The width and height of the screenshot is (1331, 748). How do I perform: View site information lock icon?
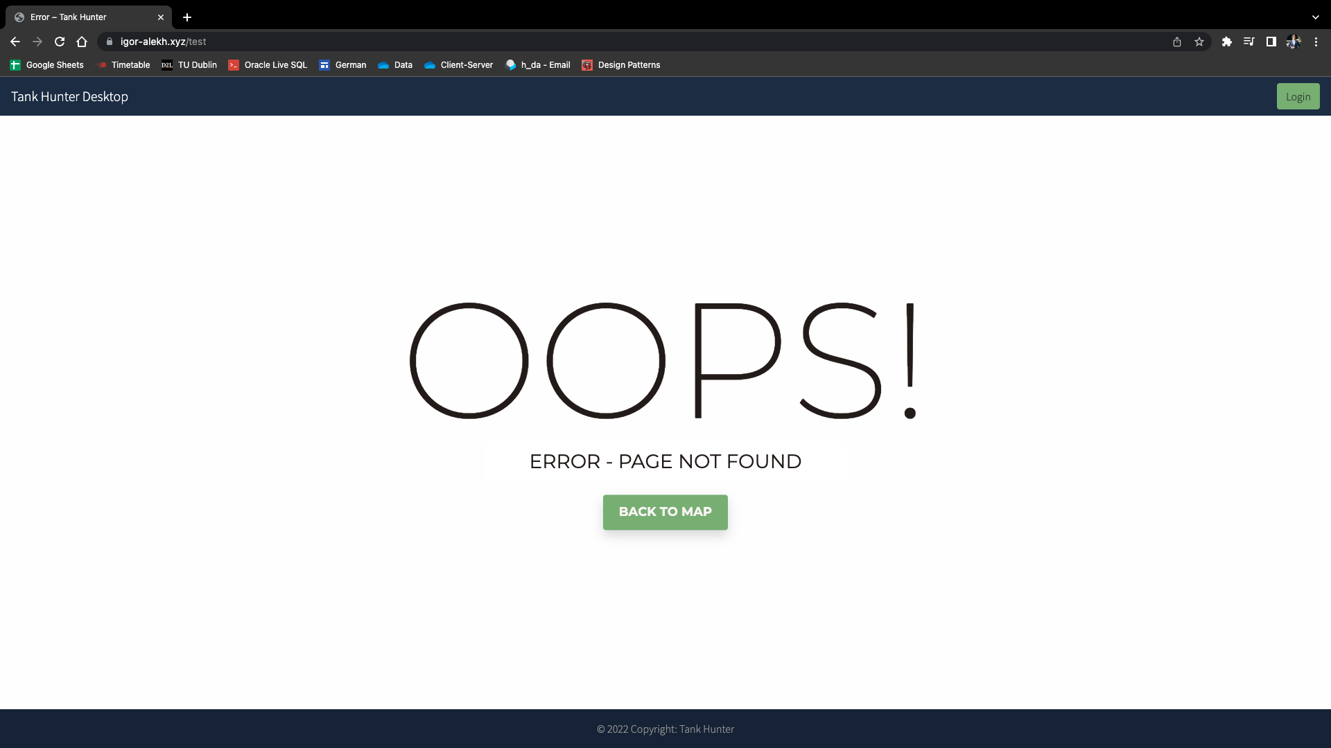pyautogui.click(x=109, y=42)
